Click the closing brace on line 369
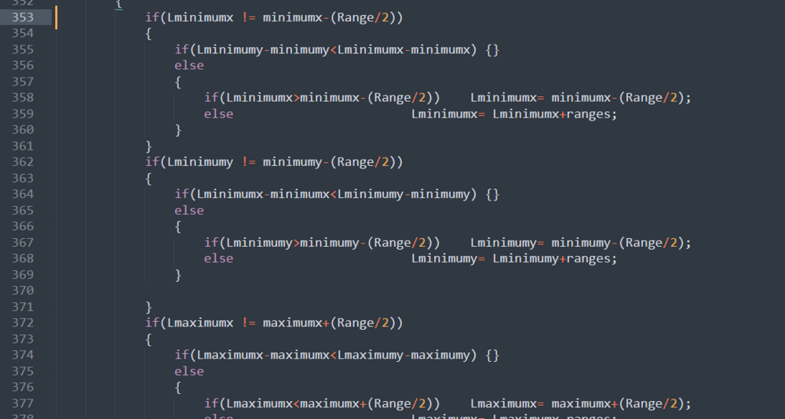 point(177,275)
